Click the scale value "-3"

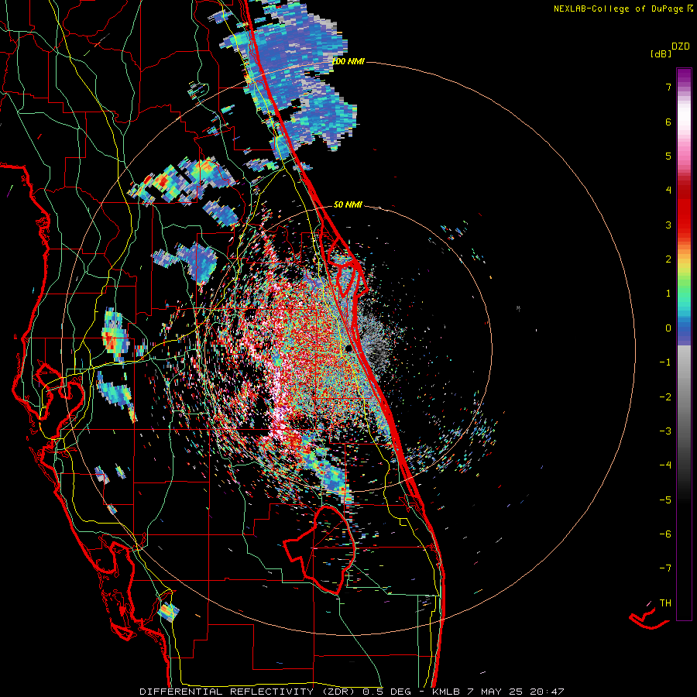pyautogui.click(x=665, y=431)
